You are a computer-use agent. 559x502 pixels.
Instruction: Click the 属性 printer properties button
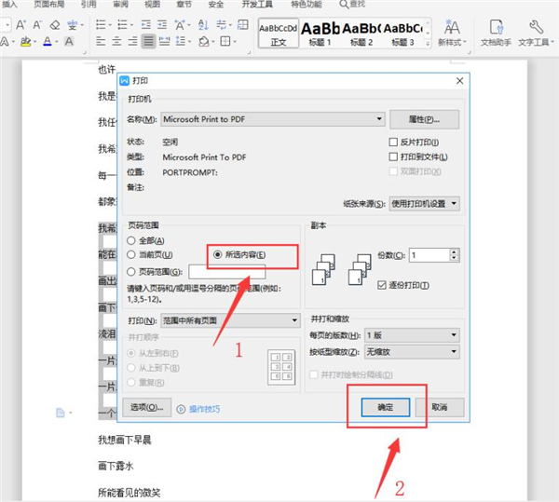point(424,119)
